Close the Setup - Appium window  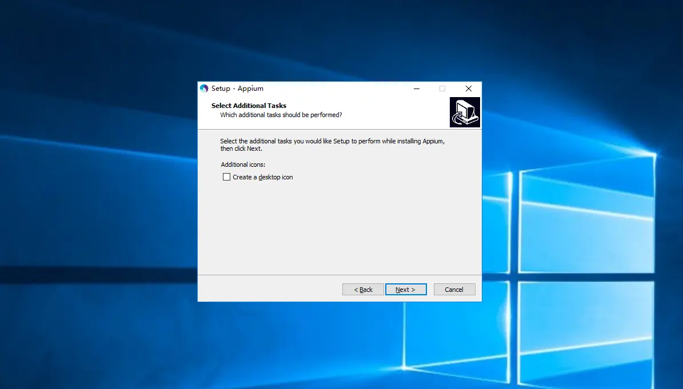click(469, 89)
